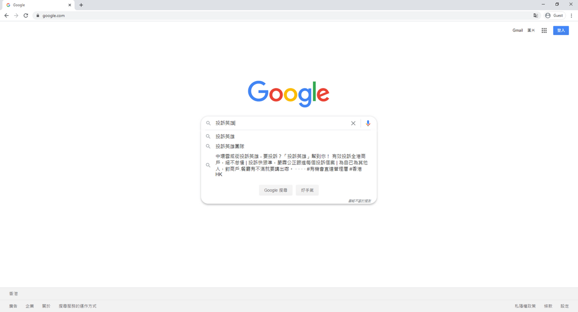Viewport: 578px width, 312px height.
Task: View site info via the lock icon
Action: [x=38, y=16]
